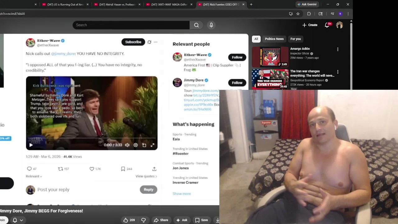Open Chrome side panel icon

(x=321, y=14)
